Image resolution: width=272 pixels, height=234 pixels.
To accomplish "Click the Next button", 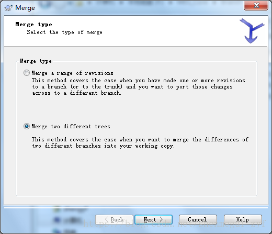I will [153, 219].
